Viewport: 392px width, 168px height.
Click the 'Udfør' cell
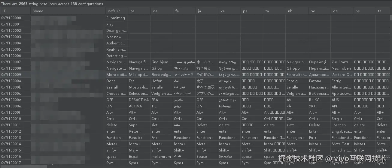tap(162, 81)
